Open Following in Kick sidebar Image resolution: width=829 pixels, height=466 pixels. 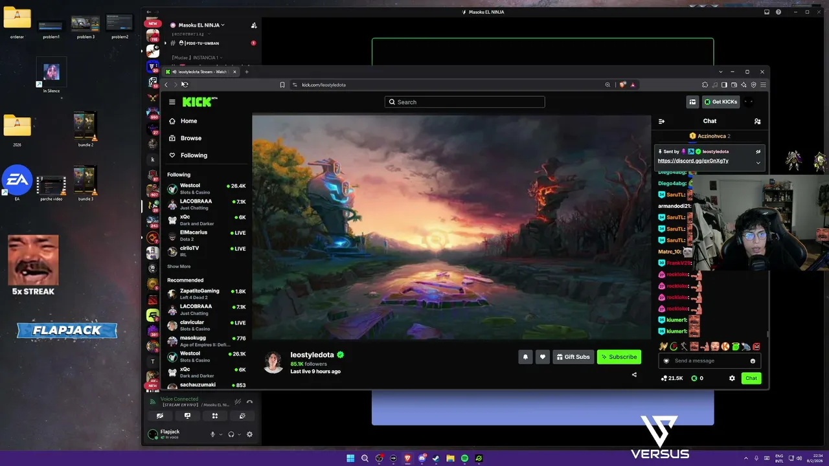188,155
